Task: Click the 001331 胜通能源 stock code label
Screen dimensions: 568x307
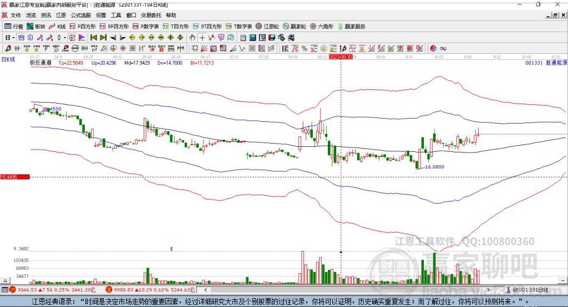Action: tap(546, 63)
